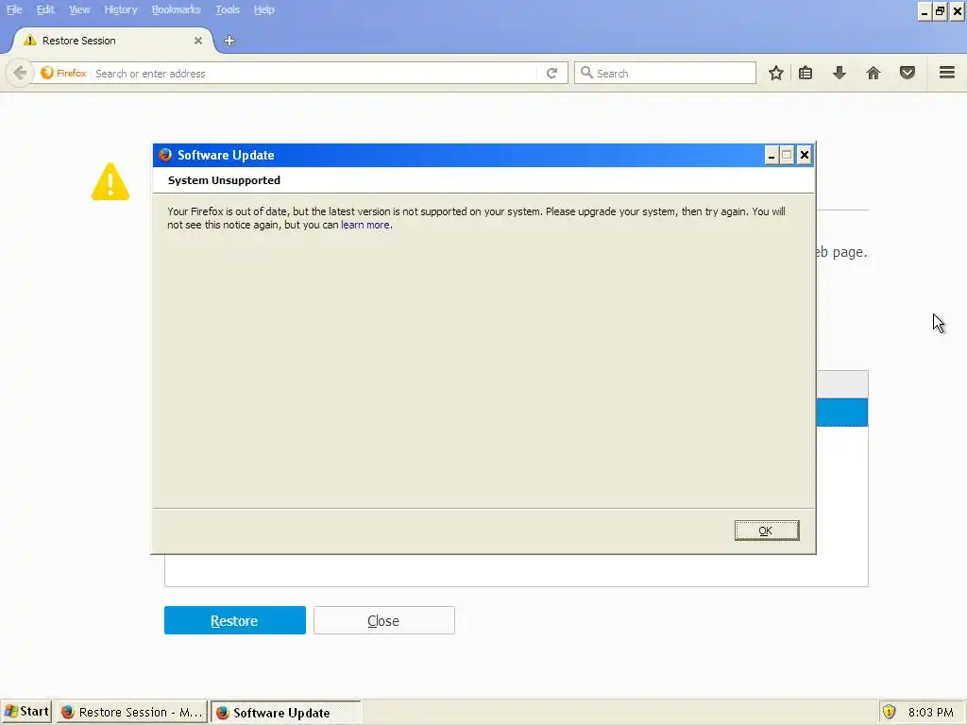Open the View menu
This screenshot has height=725, width=967.
click(x=79, y=9)
